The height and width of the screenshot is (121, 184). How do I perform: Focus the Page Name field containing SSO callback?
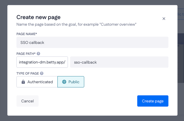[92, 42]
